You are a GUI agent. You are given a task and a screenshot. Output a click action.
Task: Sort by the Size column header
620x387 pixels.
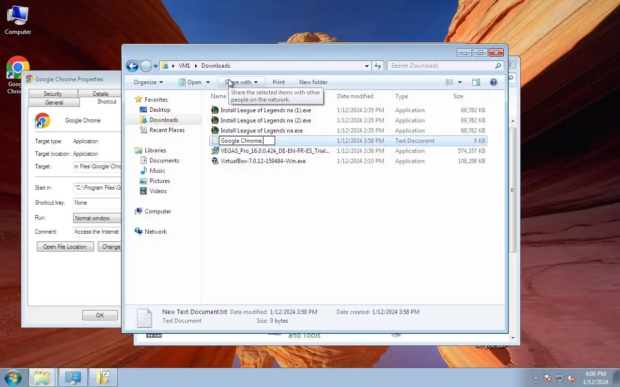point(458,96)
